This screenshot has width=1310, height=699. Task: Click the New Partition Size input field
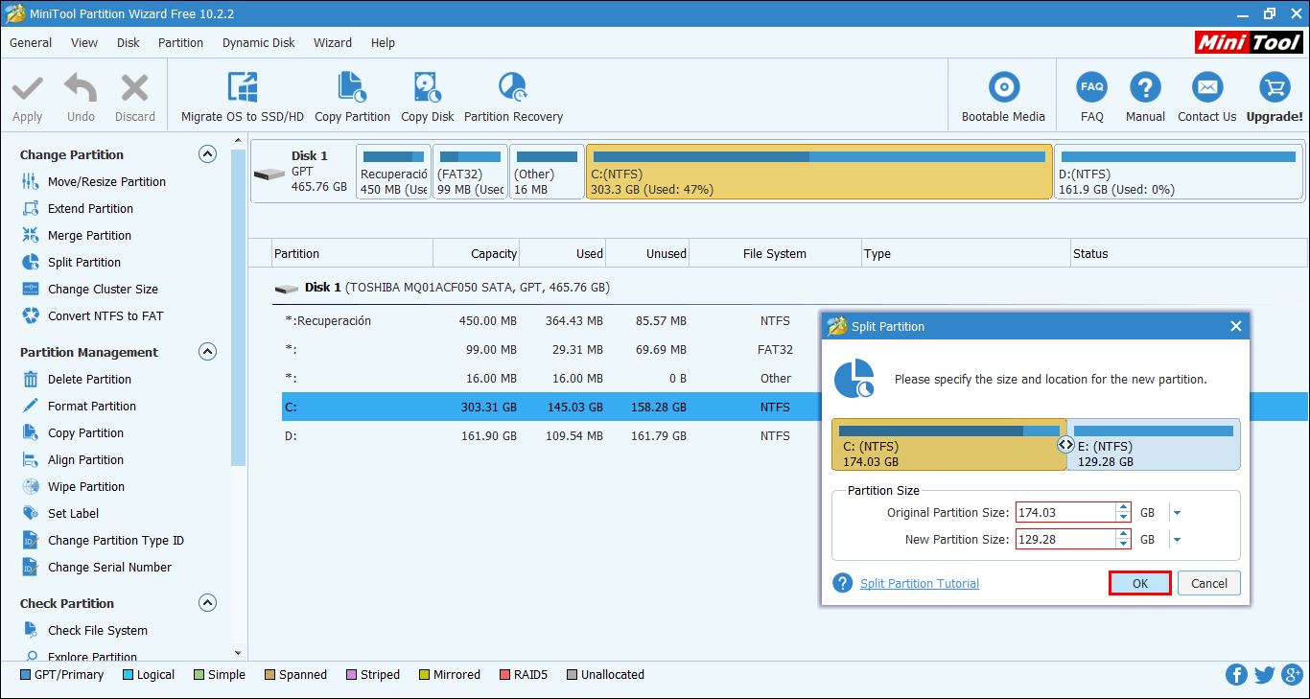click(1065, 540)
